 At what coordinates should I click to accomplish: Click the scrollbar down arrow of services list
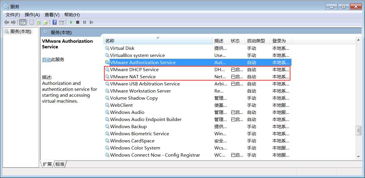[x=358, y=156]
